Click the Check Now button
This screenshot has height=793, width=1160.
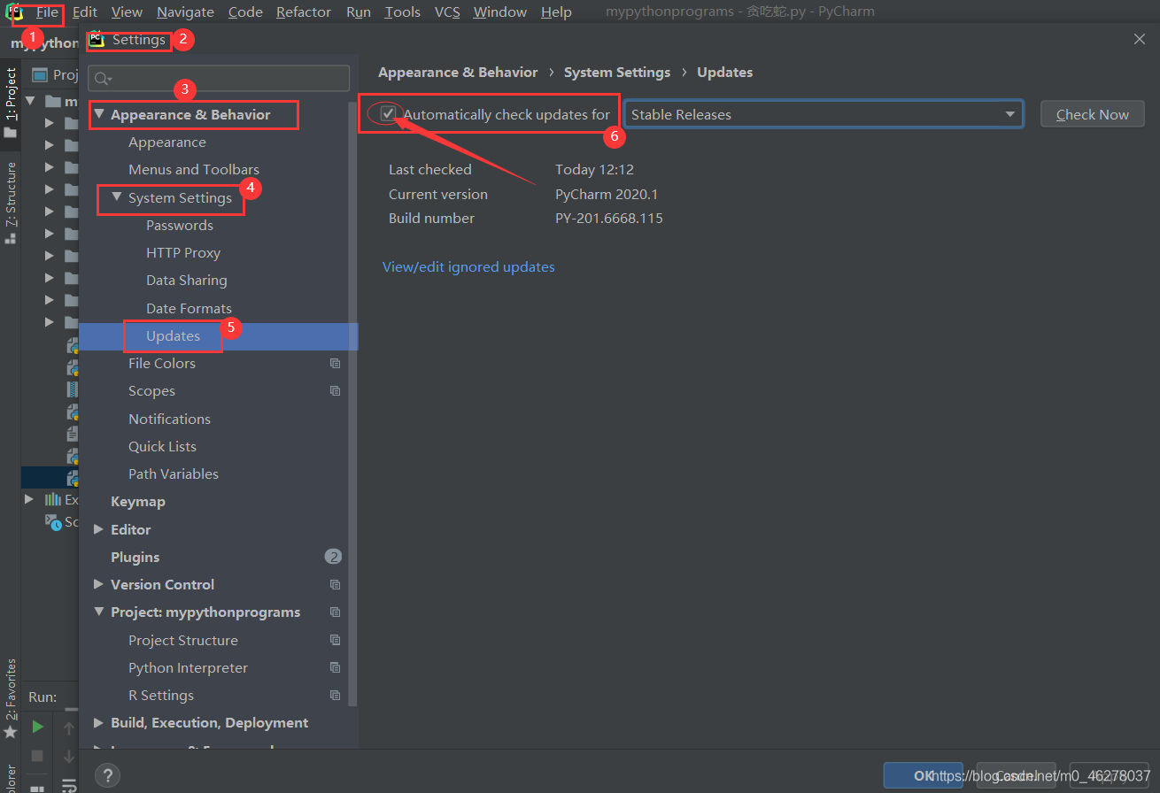coord(1093,114)
